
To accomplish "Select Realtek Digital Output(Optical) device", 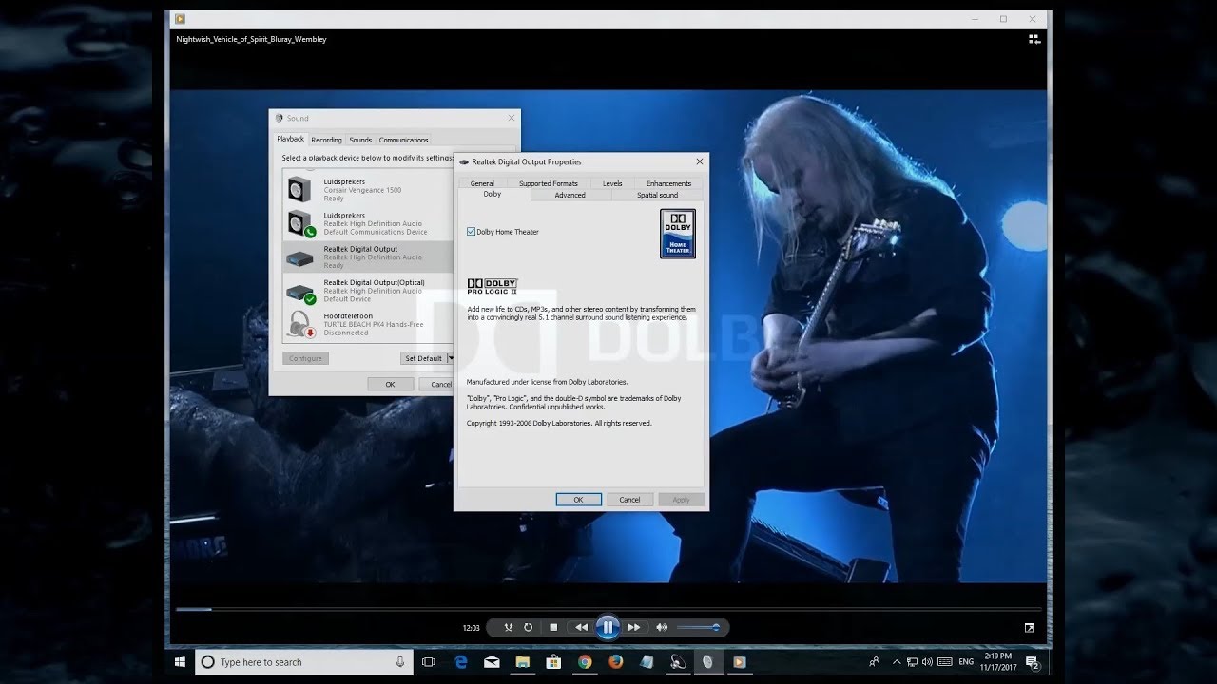I will pyautogui.click(x=368, y=291).
